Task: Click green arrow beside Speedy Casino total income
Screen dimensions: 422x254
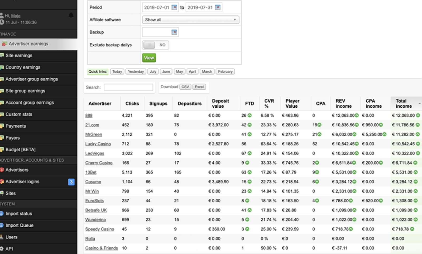Action: coord(412,229)
